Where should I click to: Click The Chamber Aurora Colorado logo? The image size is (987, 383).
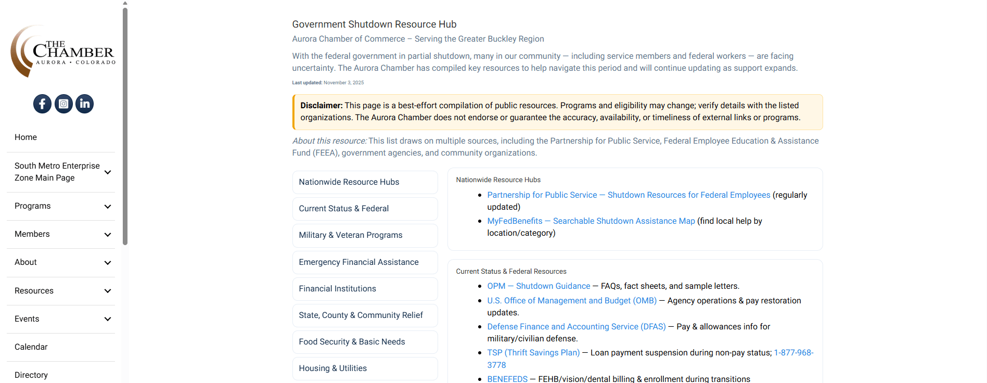[62, 52]
